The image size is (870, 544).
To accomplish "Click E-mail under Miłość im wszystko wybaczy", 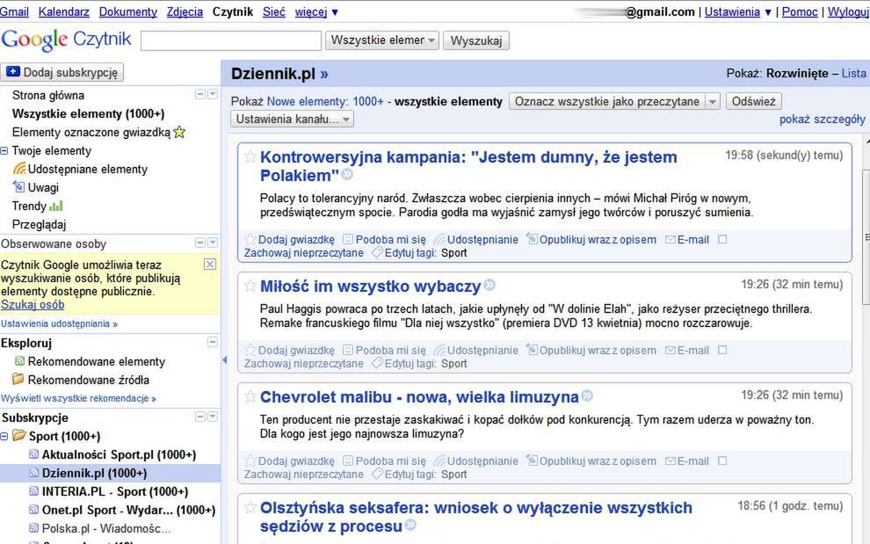I will click(687, 351).
